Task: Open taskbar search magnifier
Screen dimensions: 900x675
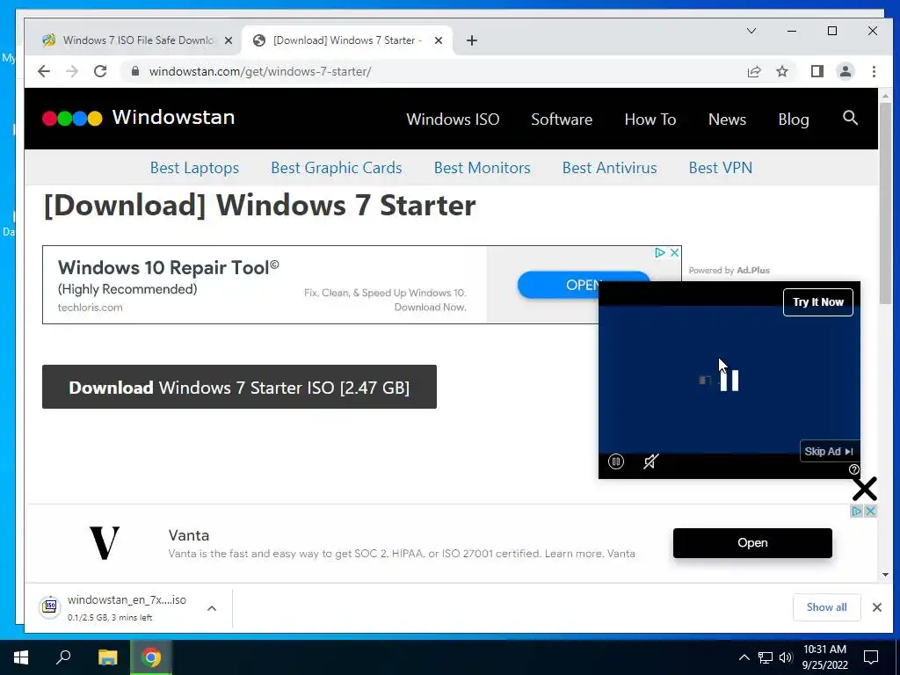Action: pos(63,657)
